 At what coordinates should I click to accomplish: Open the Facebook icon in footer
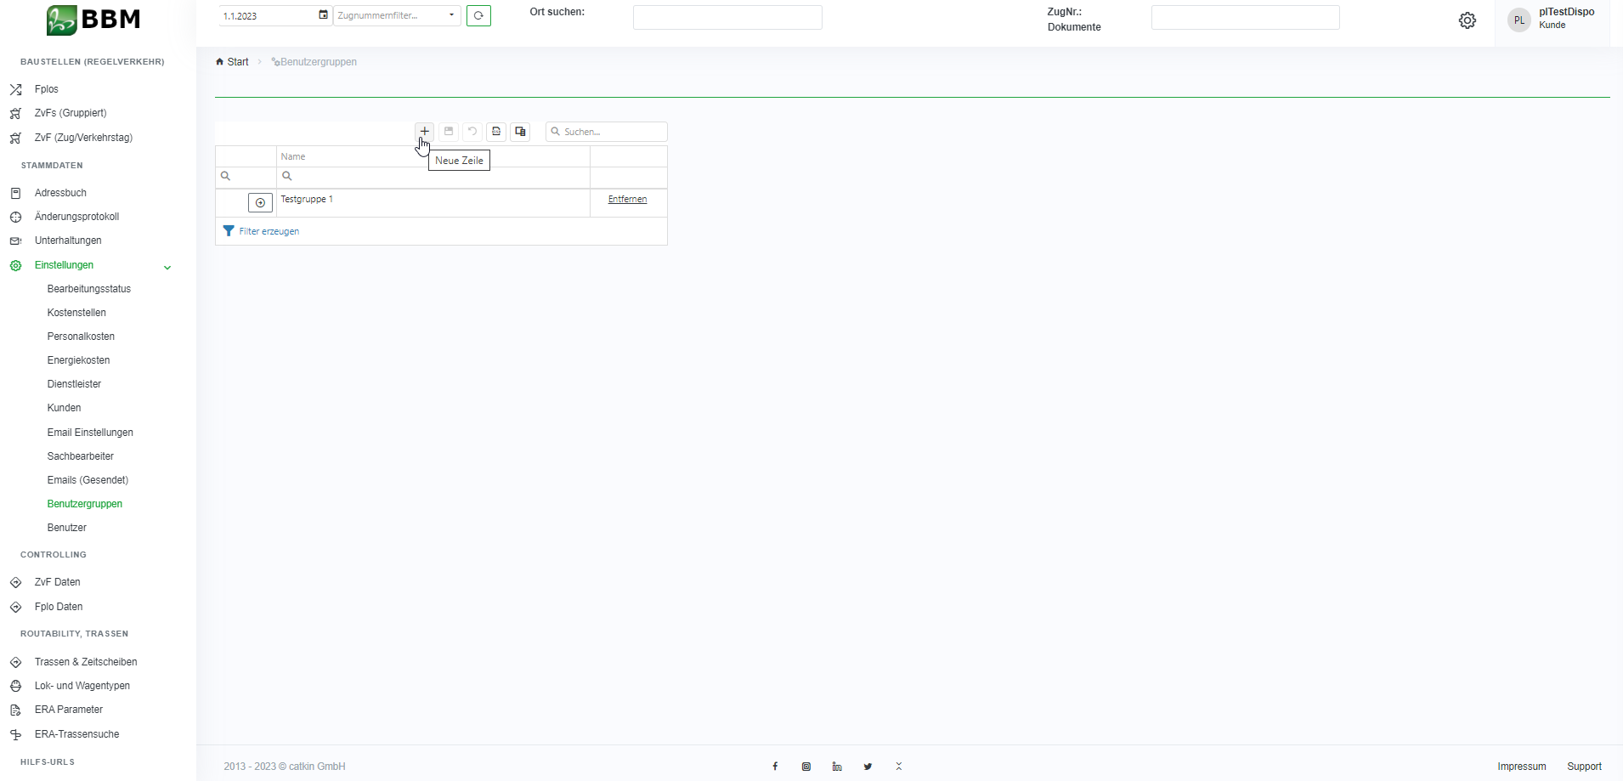coord(775,767)
